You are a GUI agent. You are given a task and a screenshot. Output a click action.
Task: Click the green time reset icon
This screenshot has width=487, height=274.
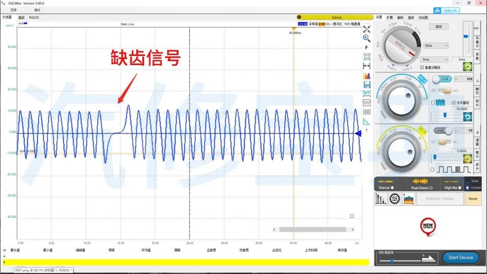point(467,66)
